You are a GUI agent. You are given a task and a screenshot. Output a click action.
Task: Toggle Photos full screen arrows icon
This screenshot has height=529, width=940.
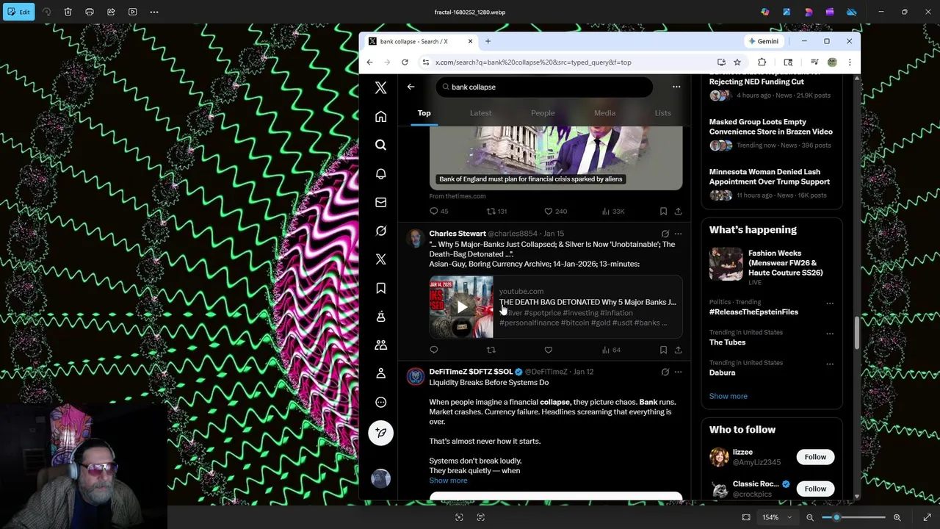point(927,517)
